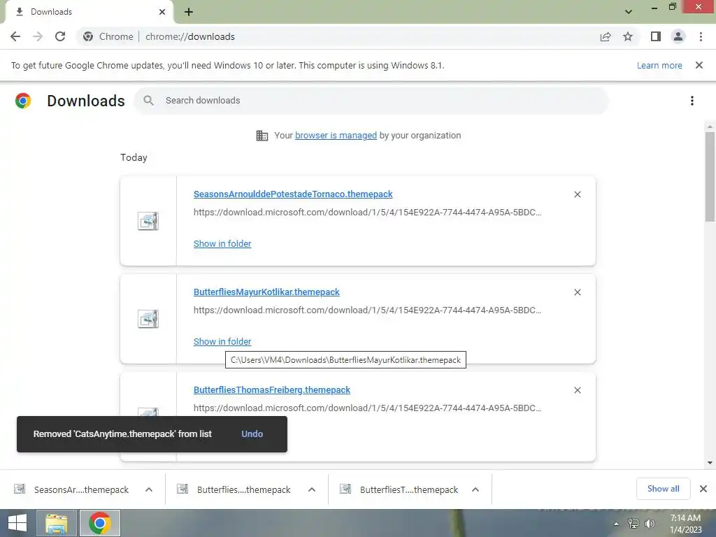716x537 pixels.
Task: Remove ButterfliesMayurKotlikar from the list
Action: pyautogui.click(x=577, y=292)
